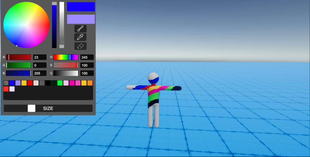Adjust the saturation S slider

click(x=66, y=65)
